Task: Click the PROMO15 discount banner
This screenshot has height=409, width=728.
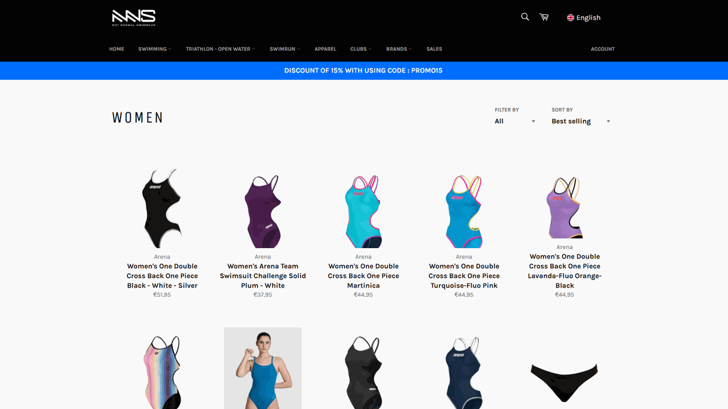Action: click(x=363, y=71)
